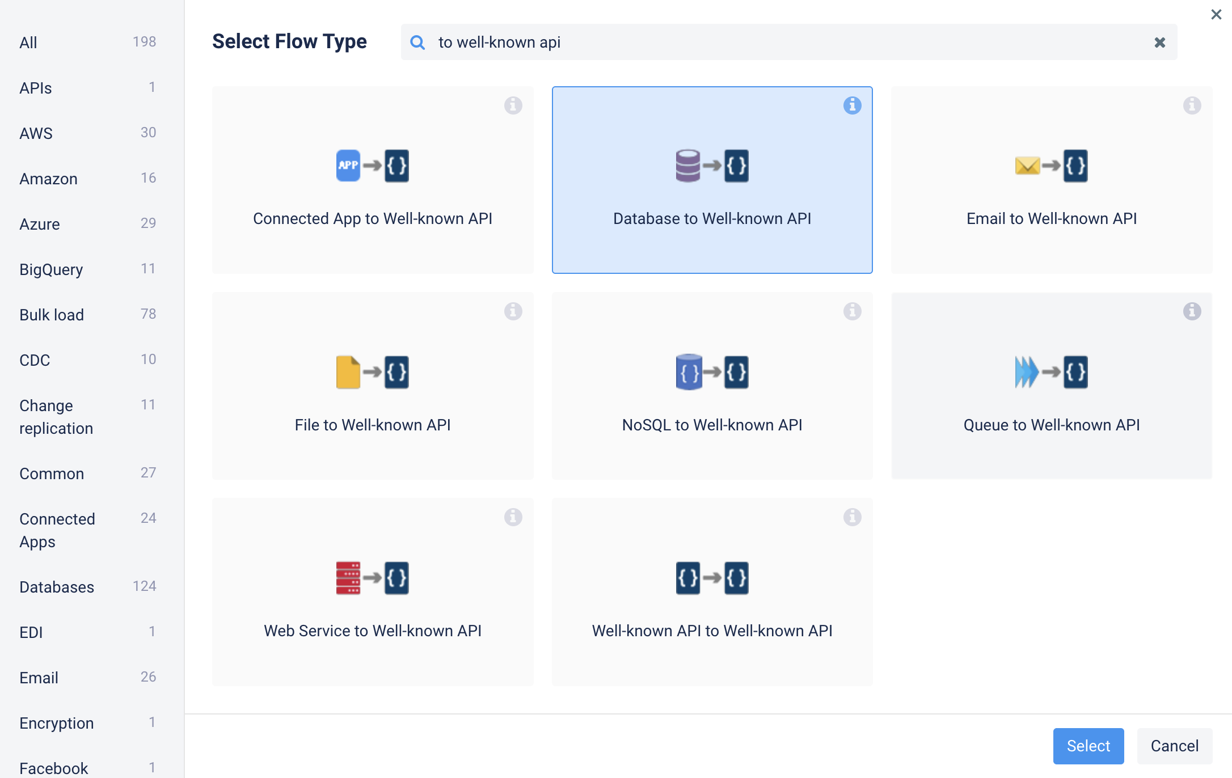Show All flow types category
The width and height of the screenshot is (1232, 778).
click(28, 43)
